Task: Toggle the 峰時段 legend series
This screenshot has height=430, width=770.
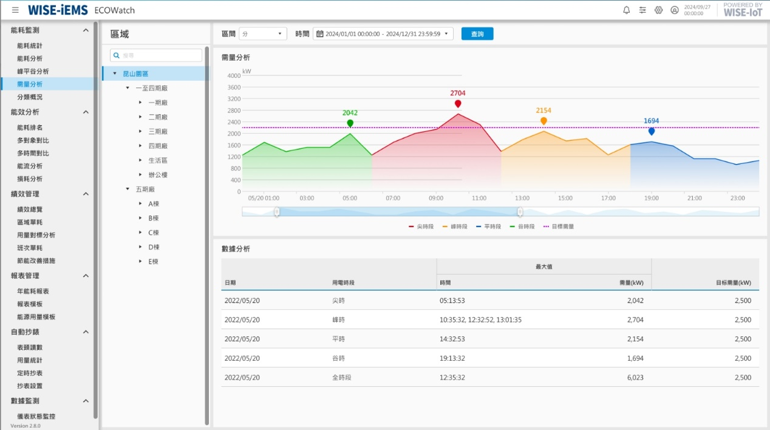Action: [455, 227]
